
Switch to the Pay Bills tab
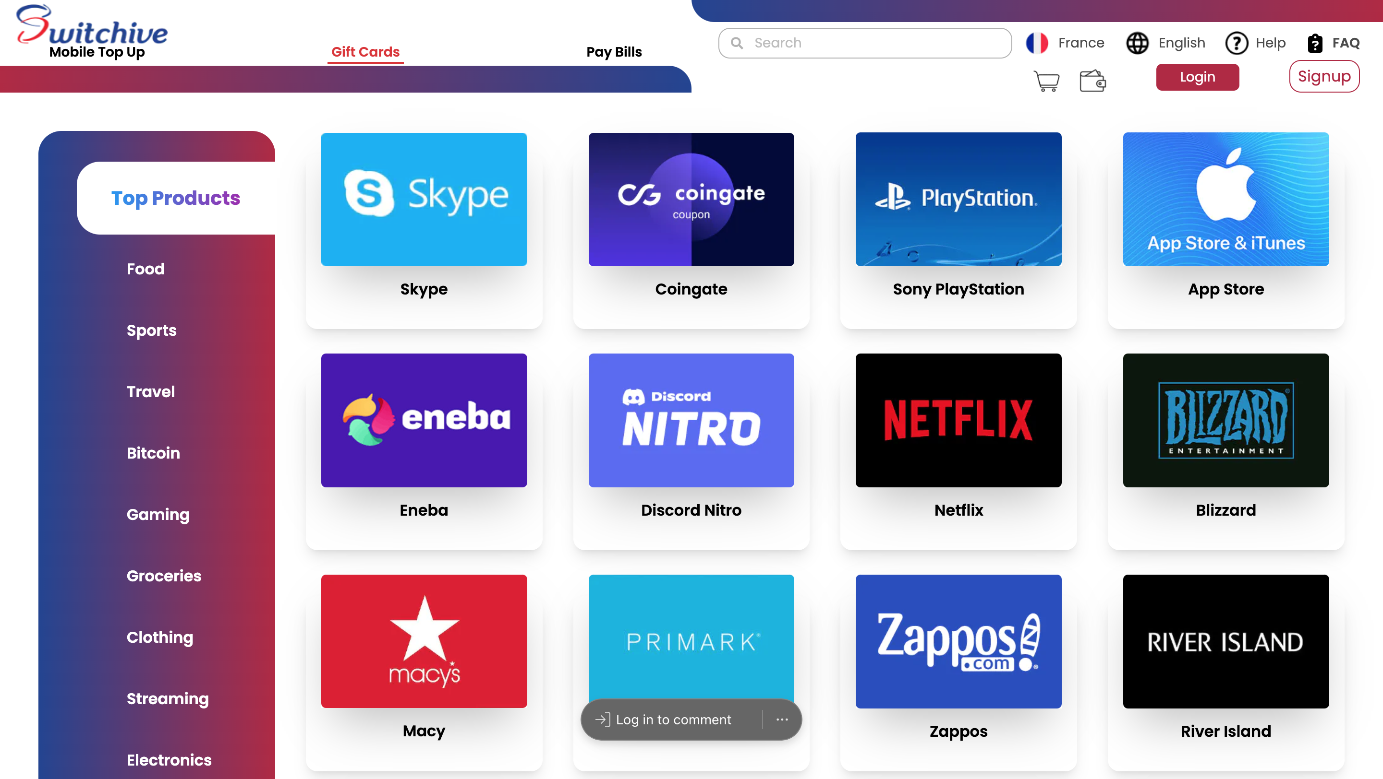point(614,52)
